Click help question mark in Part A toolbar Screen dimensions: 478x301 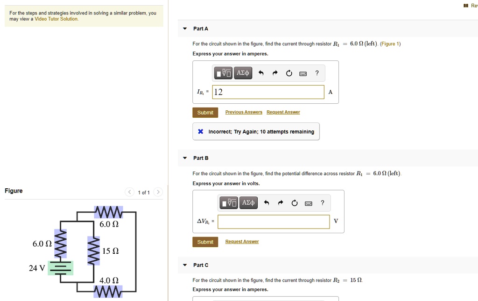(x=317, y=73)
